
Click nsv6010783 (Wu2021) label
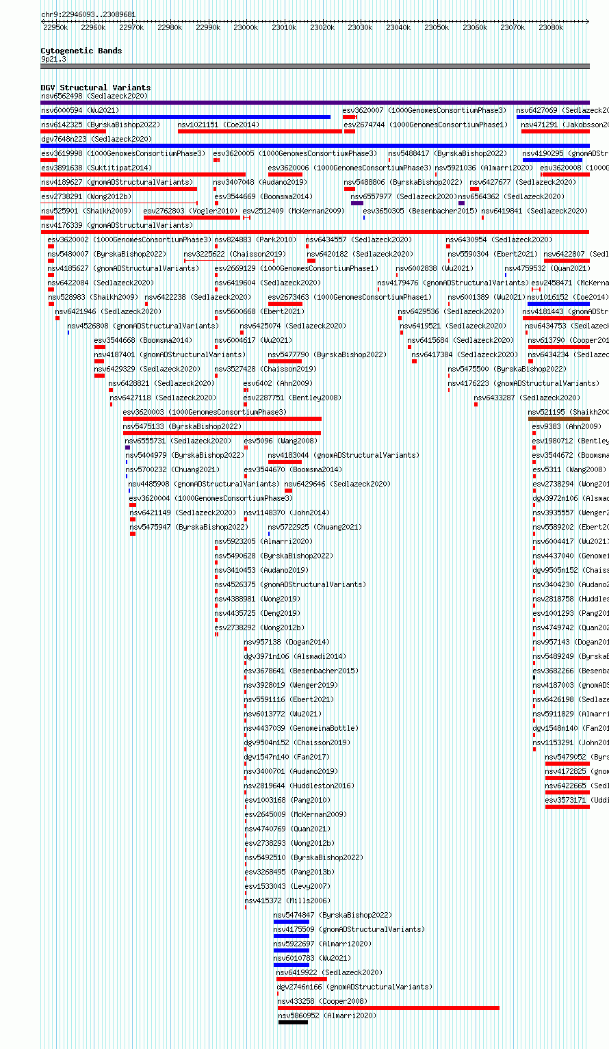(311, 958)
